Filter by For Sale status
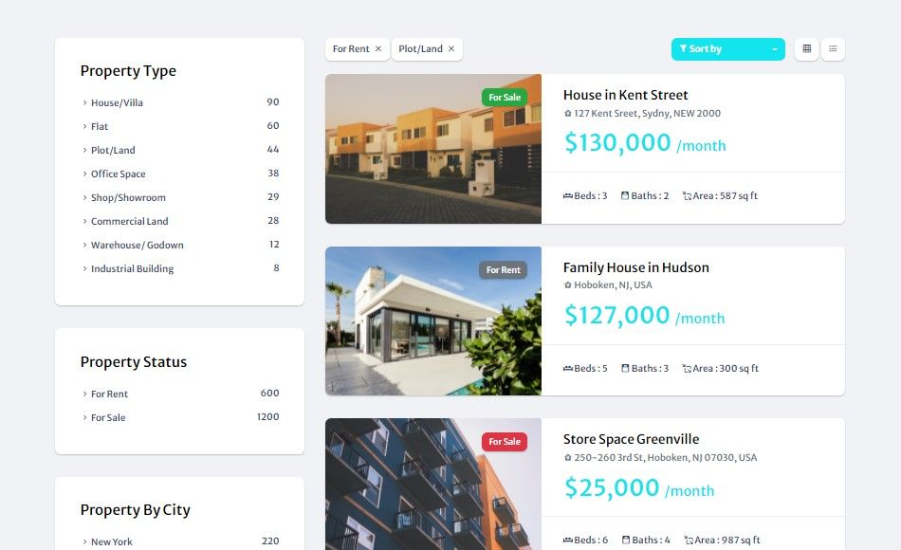Viewport: 901px width, 550px height. pos(108,418)
